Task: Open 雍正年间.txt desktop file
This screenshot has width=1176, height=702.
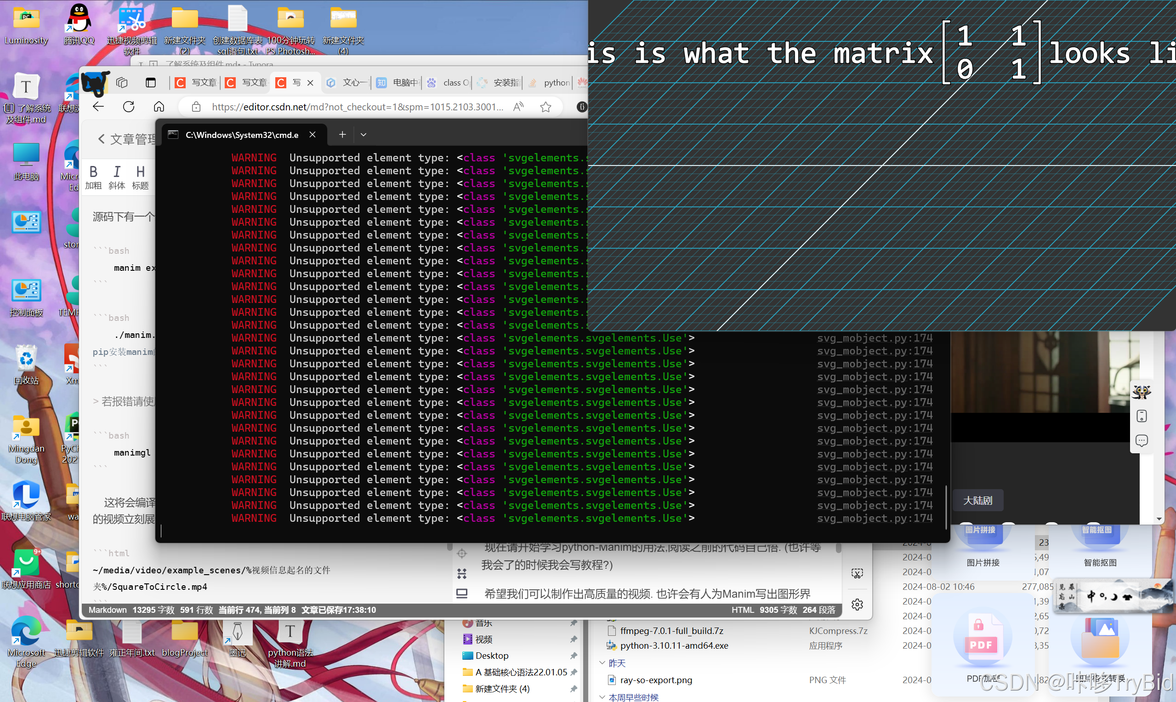Action: click(x=131, y=638)
